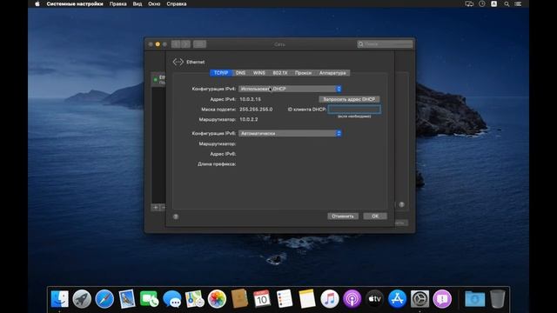Open Apple TV app in dock
This screenshot has height=313, width=557.
[x=375, y=299]
